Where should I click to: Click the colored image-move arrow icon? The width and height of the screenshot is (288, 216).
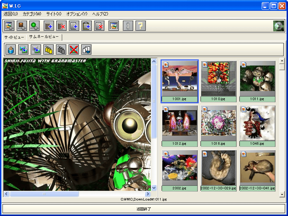coord(23,50)
